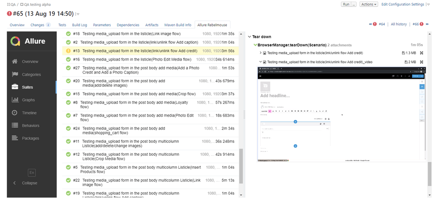Click the Behaviors list icon

[15, 125]
